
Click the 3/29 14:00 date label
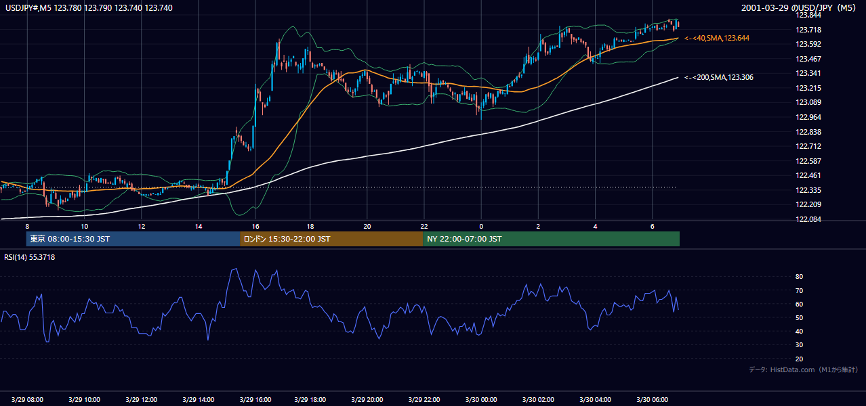[x=198, y=399]
